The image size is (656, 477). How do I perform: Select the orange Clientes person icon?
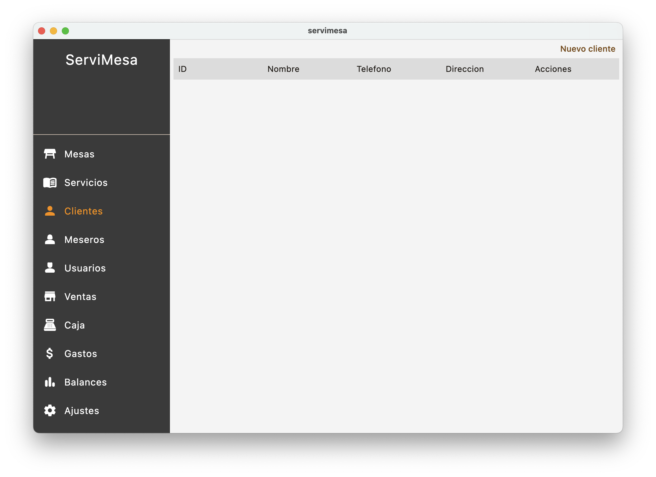coord(50,211)
